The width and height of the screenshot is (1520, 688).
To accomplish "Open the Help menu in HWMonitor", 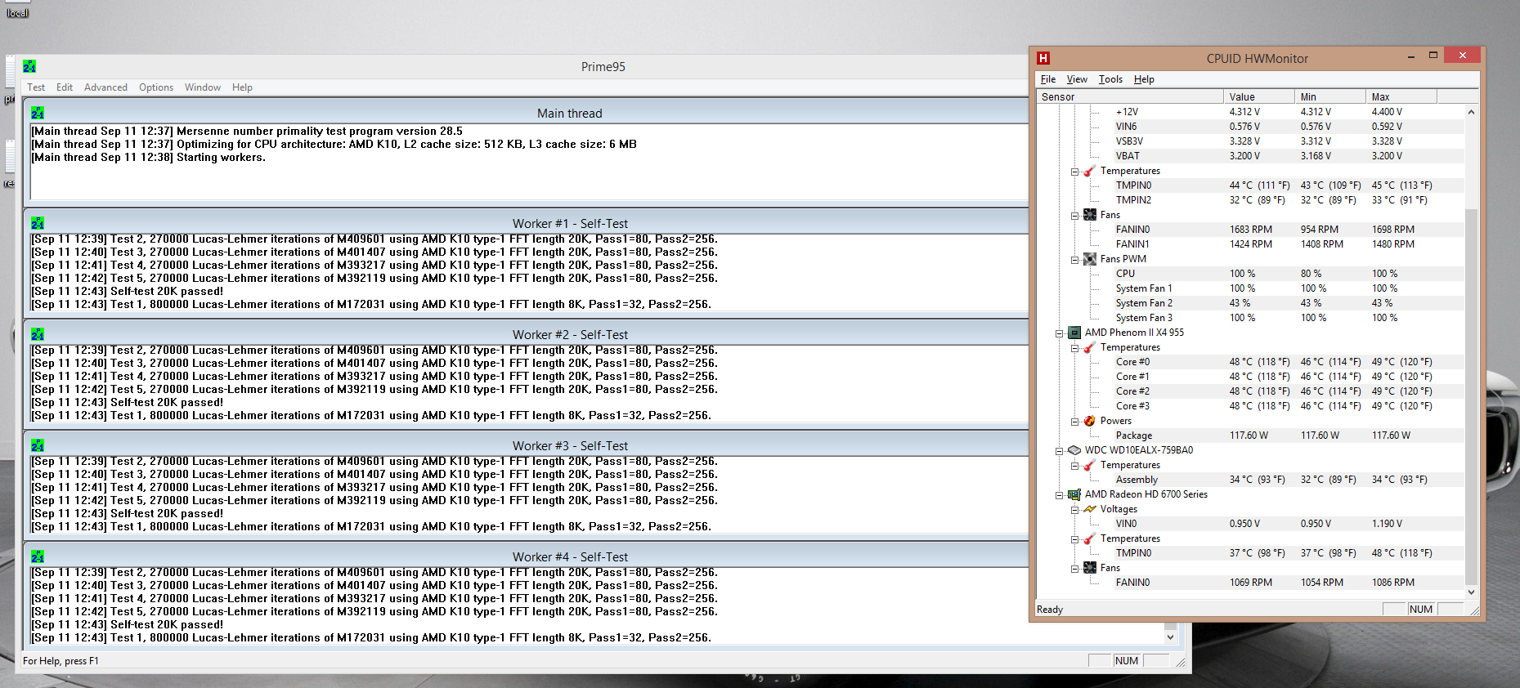I will 1144,79.
